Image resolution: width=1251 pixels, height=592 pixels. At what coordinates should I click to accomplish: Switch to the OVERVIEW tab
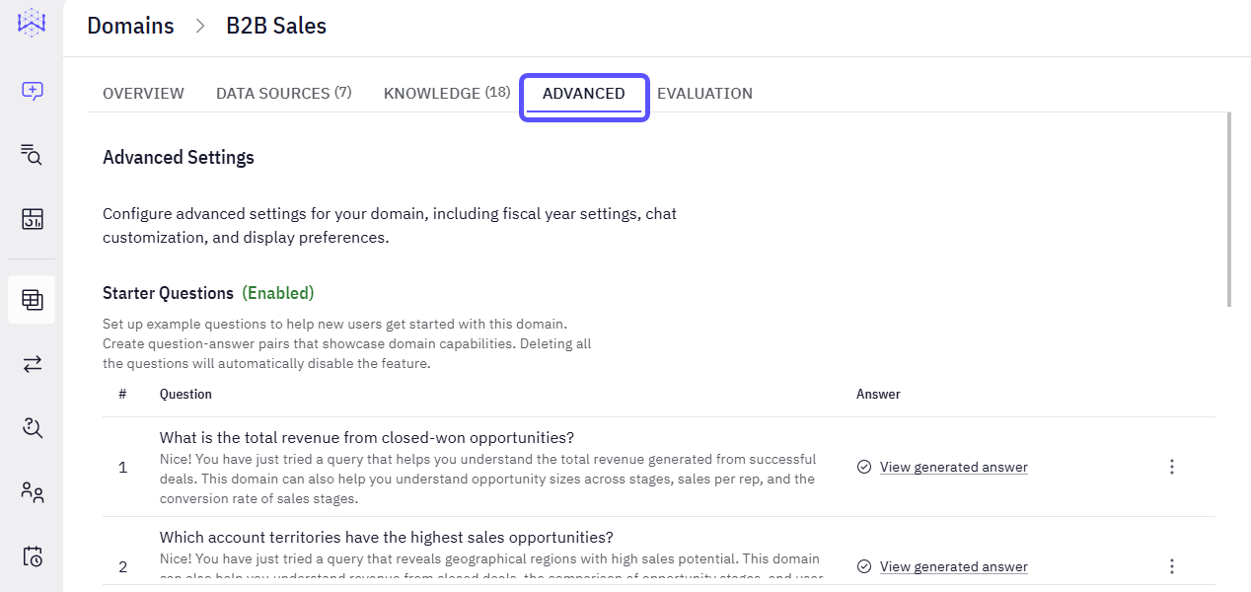point(143,93)
